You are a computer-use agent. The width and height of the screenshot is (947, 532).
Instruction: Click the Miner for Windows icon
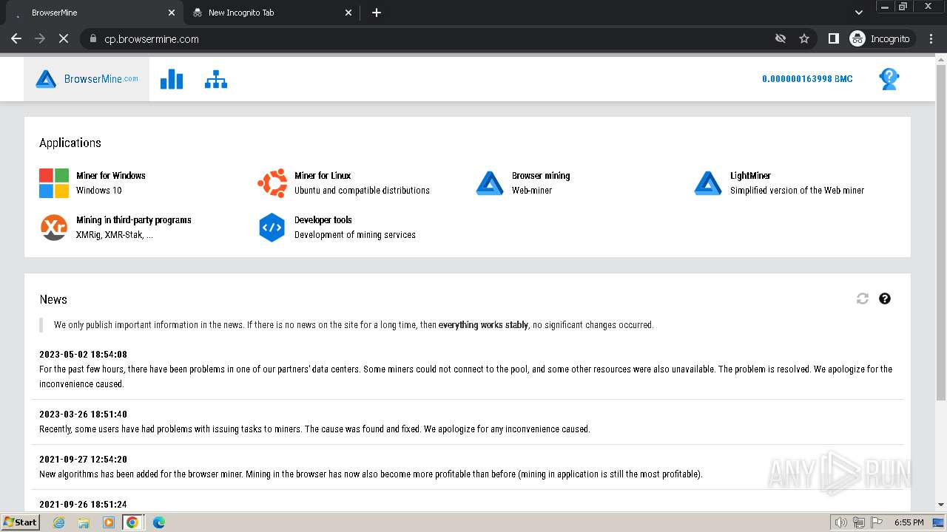coord(54,183)
